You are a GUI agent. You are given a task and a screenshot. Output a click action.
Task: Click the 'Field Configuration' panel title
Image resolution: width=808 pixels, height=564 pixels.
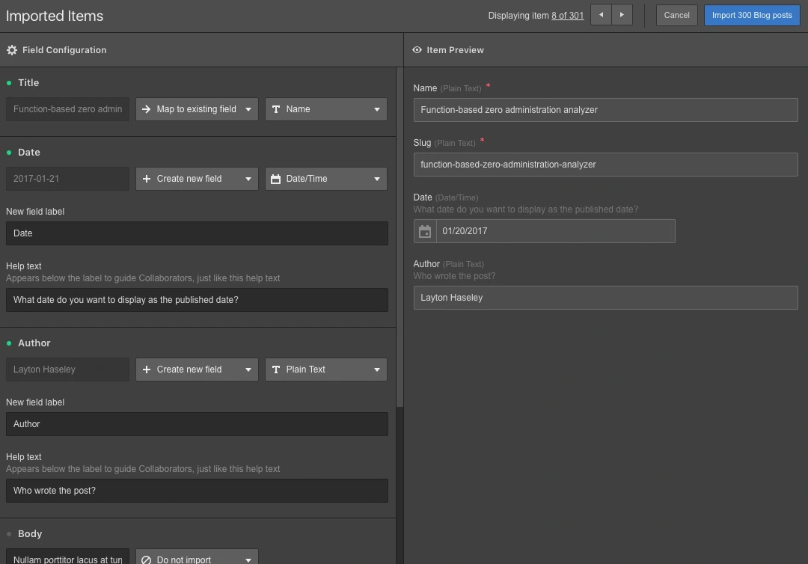pos(64,50)
